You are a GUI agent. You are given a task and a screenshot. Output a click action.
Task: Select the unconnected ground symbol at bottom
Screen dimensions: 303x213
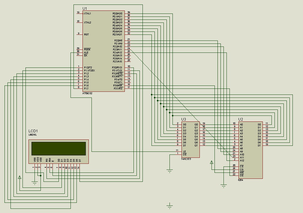[169, 206]
